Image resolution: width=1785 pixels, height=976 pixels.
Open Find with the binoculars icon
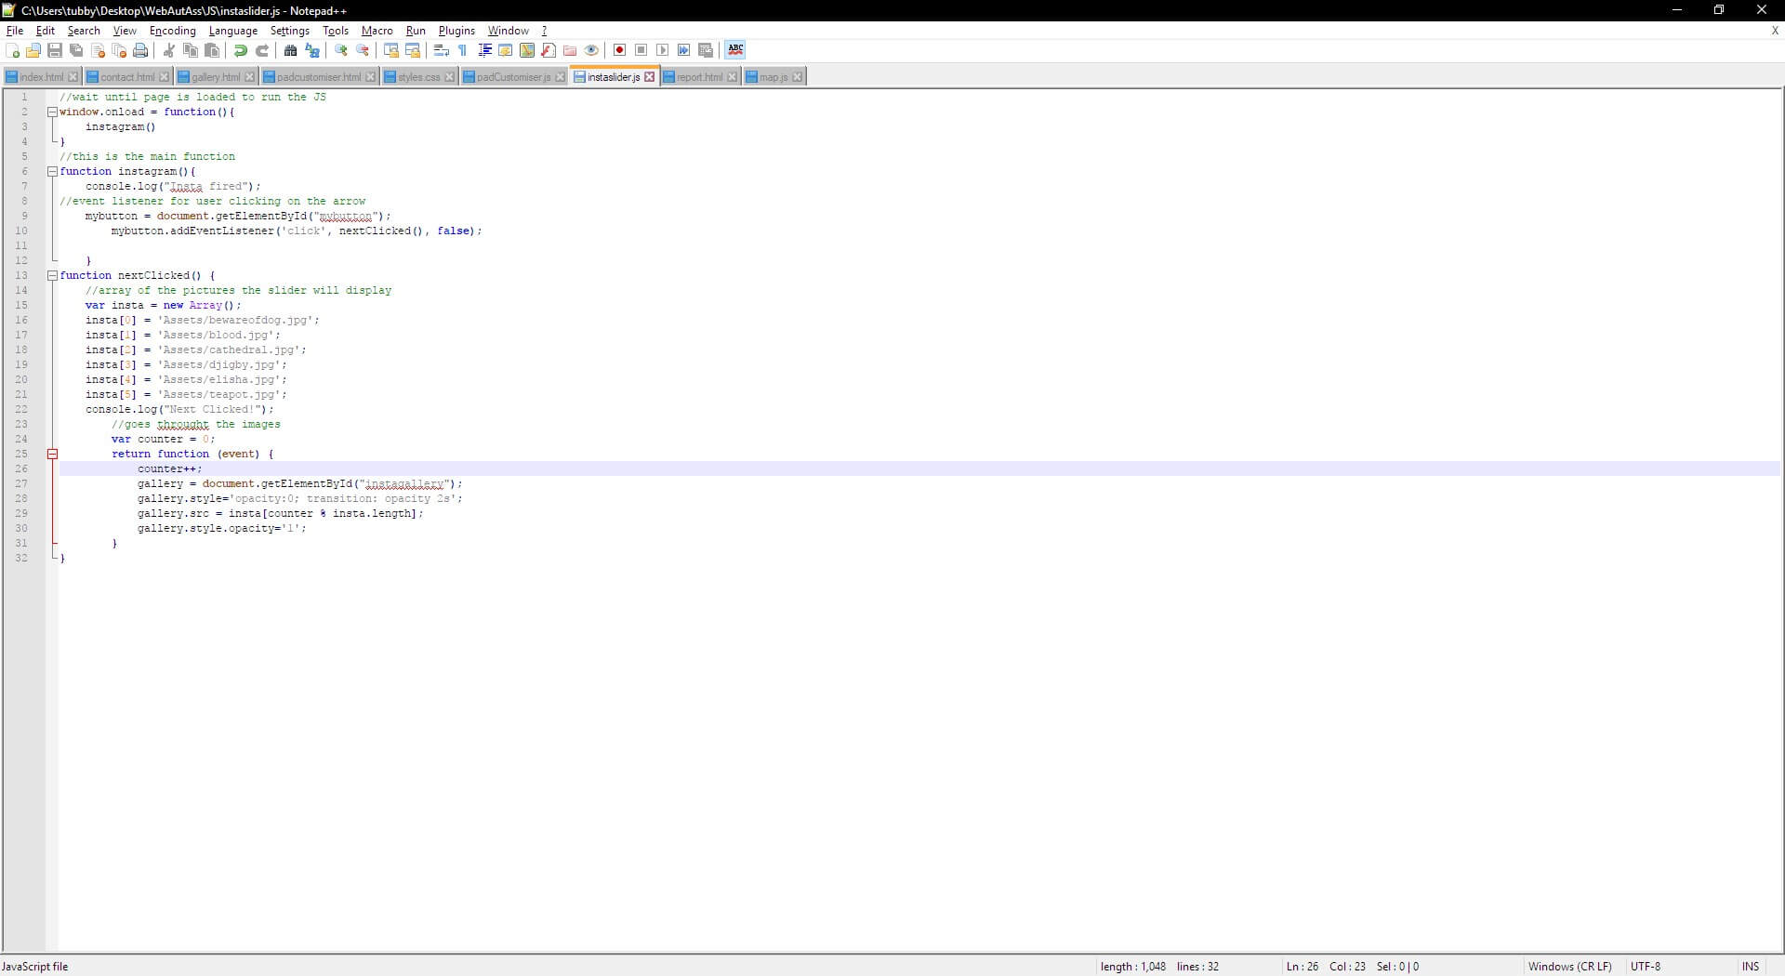[x=291, y=50]
